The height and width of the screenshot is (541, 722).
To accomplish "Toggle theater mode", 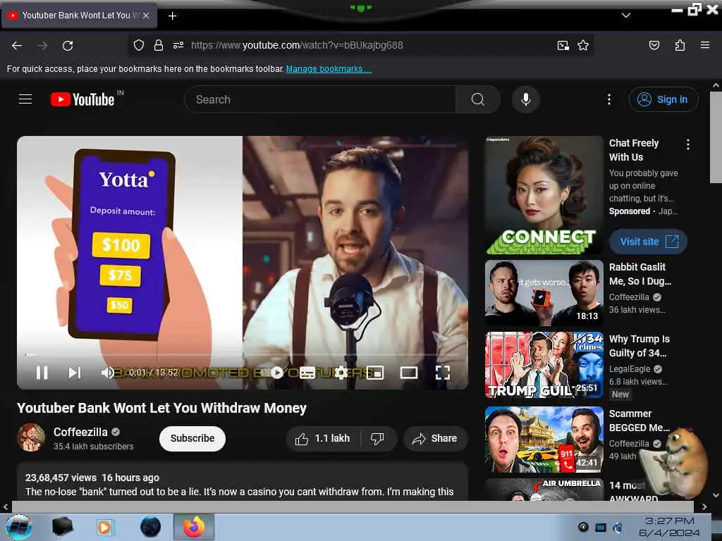I will point(409,373).
